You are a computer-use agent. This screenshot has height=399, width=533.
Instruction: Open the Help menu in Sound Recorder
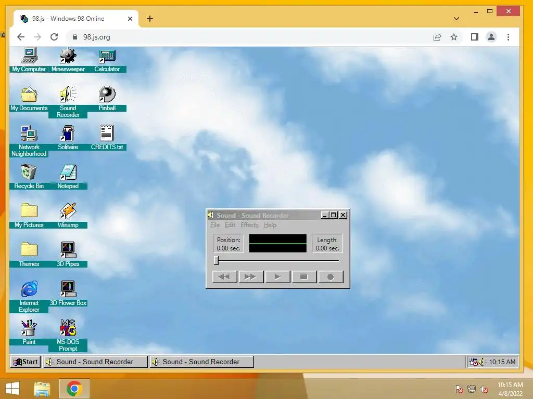point(270,225)
